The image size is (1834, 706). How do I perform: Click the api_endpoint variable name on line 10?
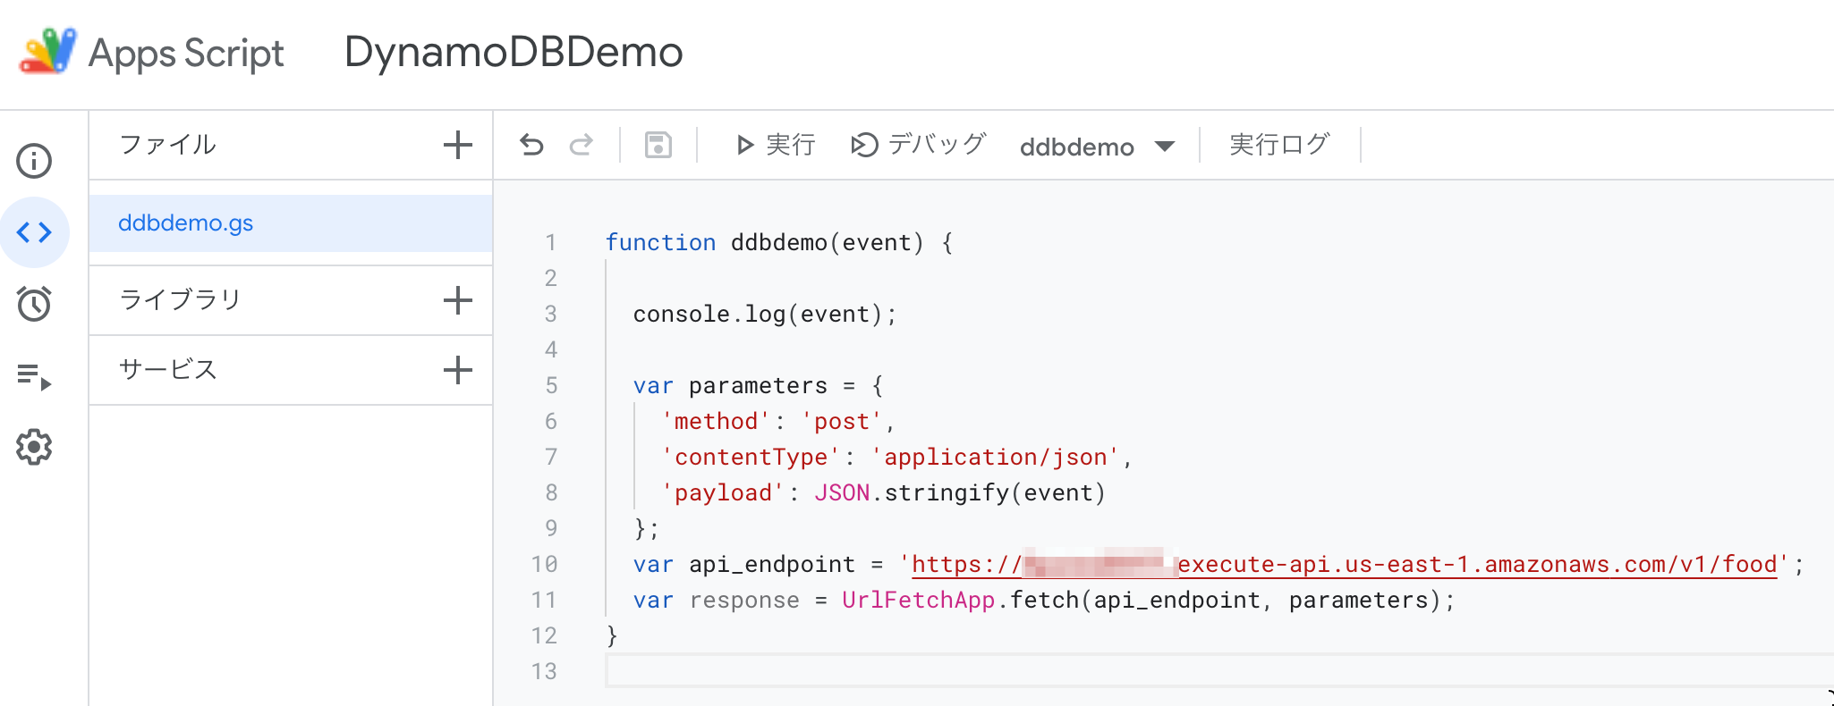pyautogui.click(x=771, y=565)
